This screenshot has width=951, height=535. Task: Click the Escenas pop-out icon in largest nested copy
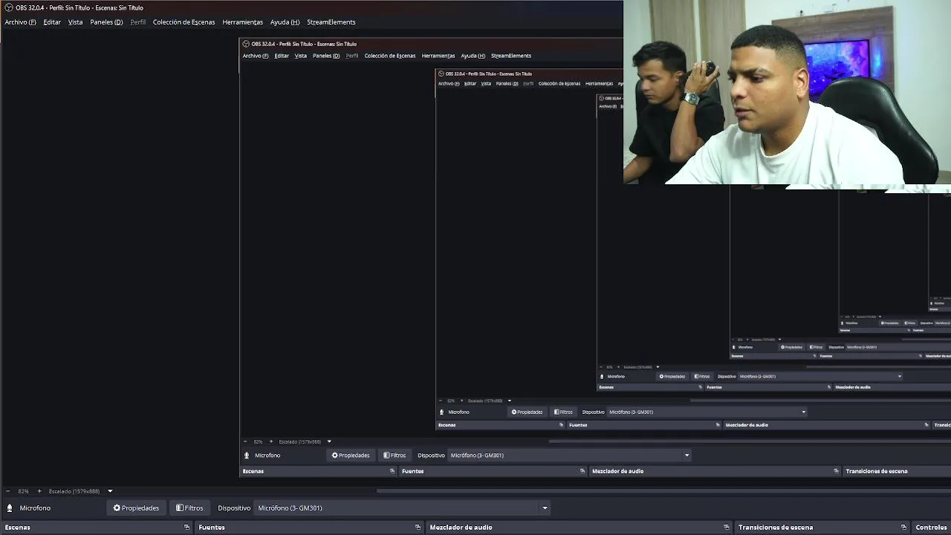(x=392, y=471)
